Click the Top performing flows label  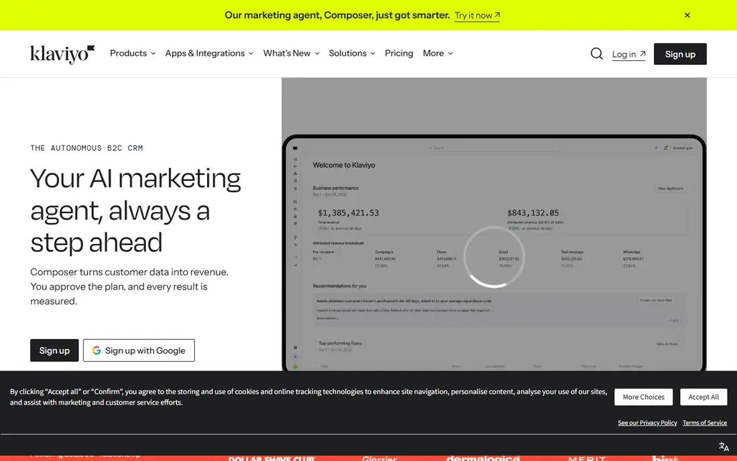pos(340,343)
